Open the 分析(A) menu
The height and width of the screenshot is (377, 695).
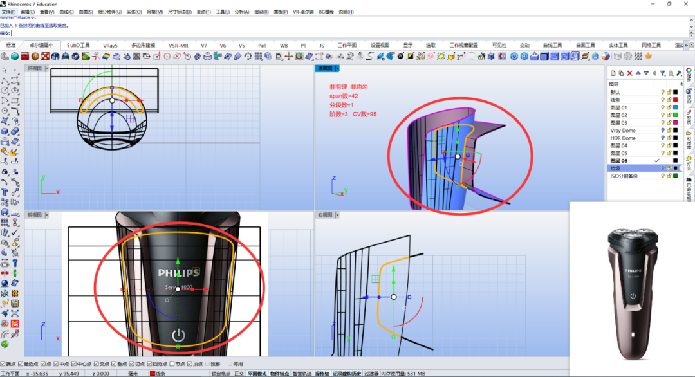241,12
